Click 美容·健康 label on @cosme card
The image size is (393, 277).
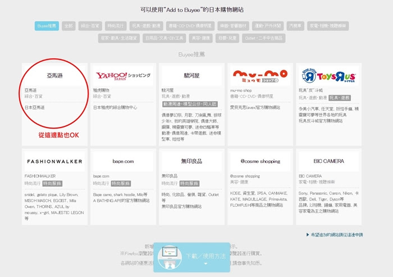(239, 182)
